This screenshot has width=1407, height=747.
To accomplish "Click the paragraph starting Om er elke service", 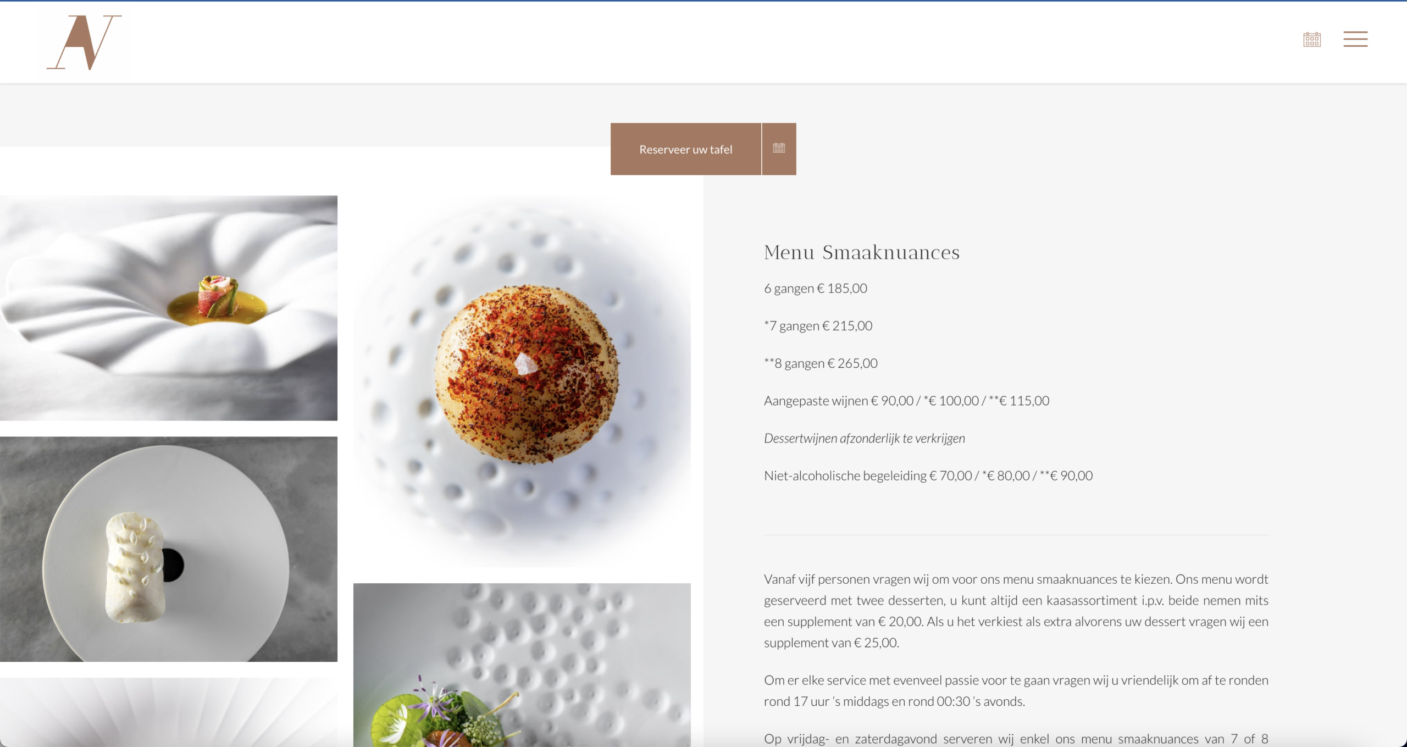I will pos(1016,690).
